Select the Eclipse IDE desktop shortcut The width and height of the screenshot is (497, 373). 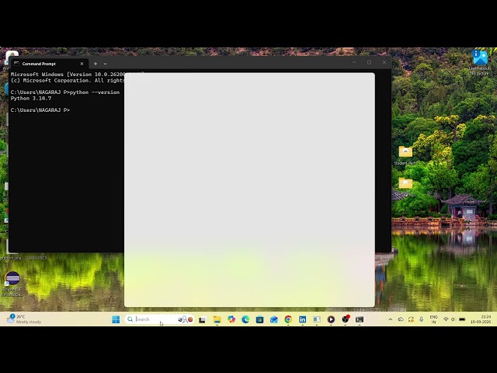coord(12,284)
